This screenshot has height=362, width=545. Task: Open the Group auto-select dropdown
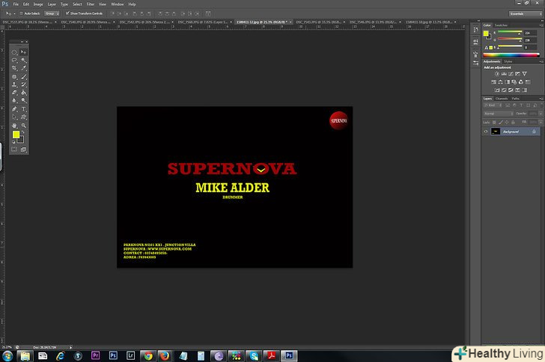pos(52,13)
